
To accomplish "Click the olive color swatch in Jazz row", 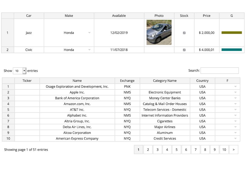I will pos(231,33).
